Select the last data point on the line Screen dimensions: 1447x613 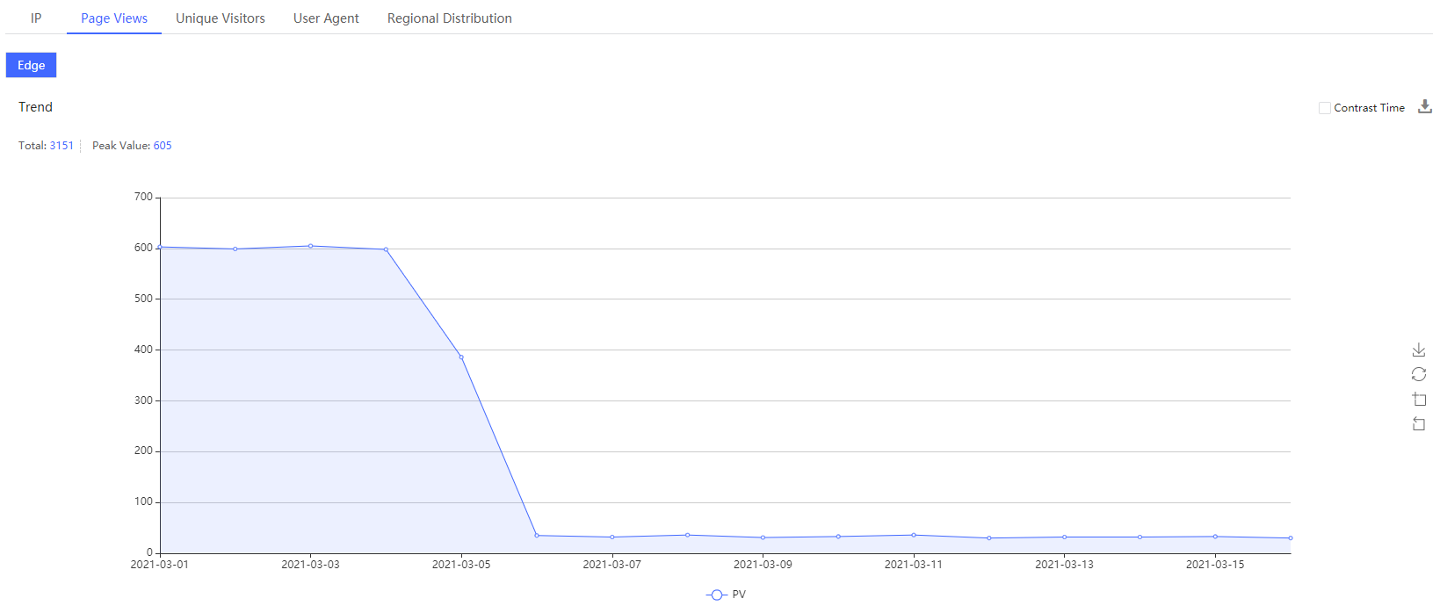(1290, 537)
